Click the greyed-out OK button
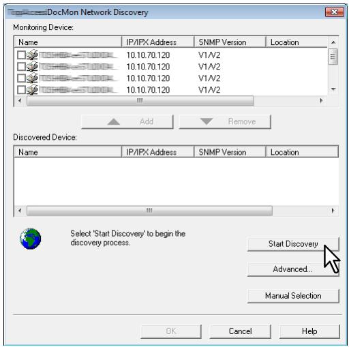 (171, 331)
